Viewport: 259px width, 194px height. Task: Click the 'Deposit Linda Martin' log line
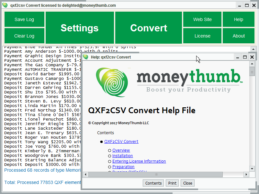click(x=43, y=106)
